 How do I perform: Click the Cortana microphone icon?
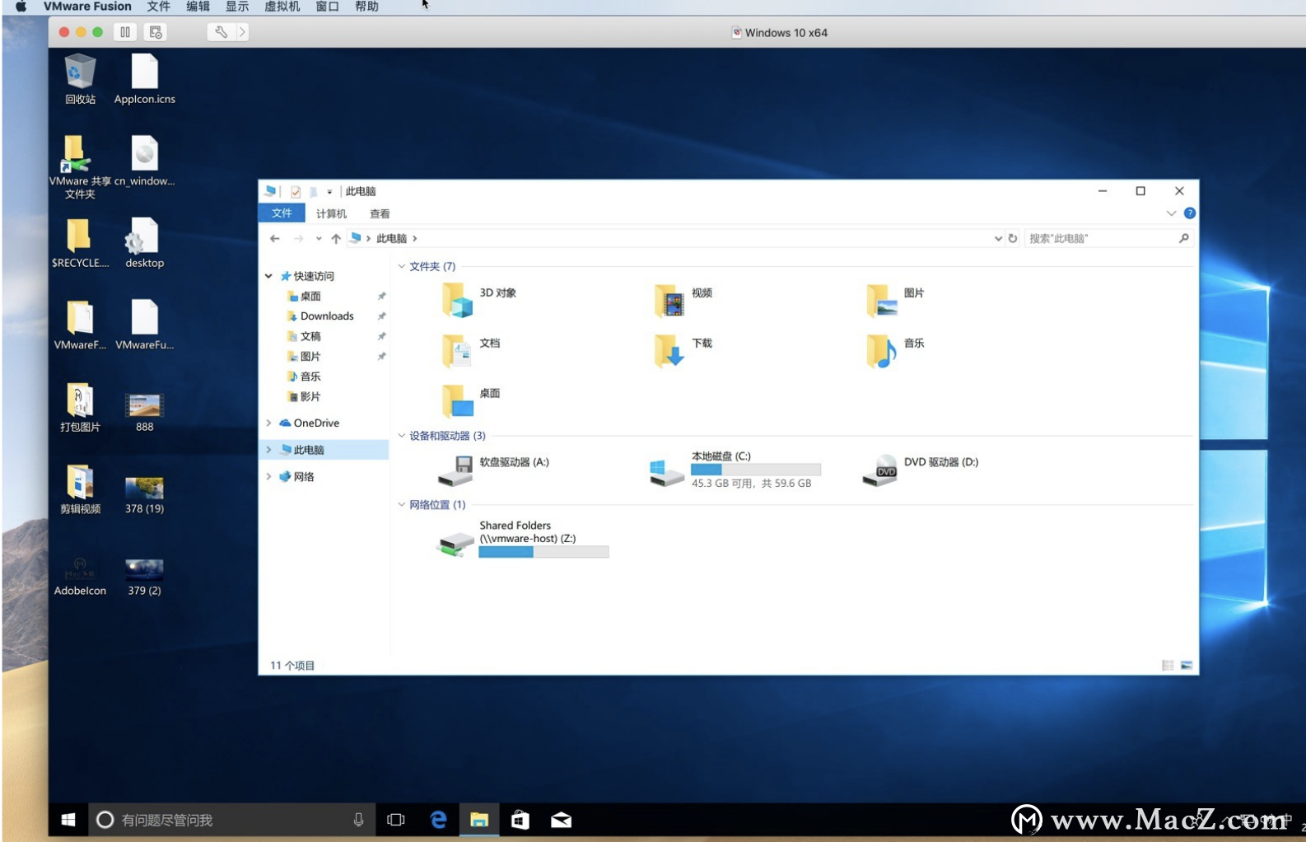click(x=358, y=820)
